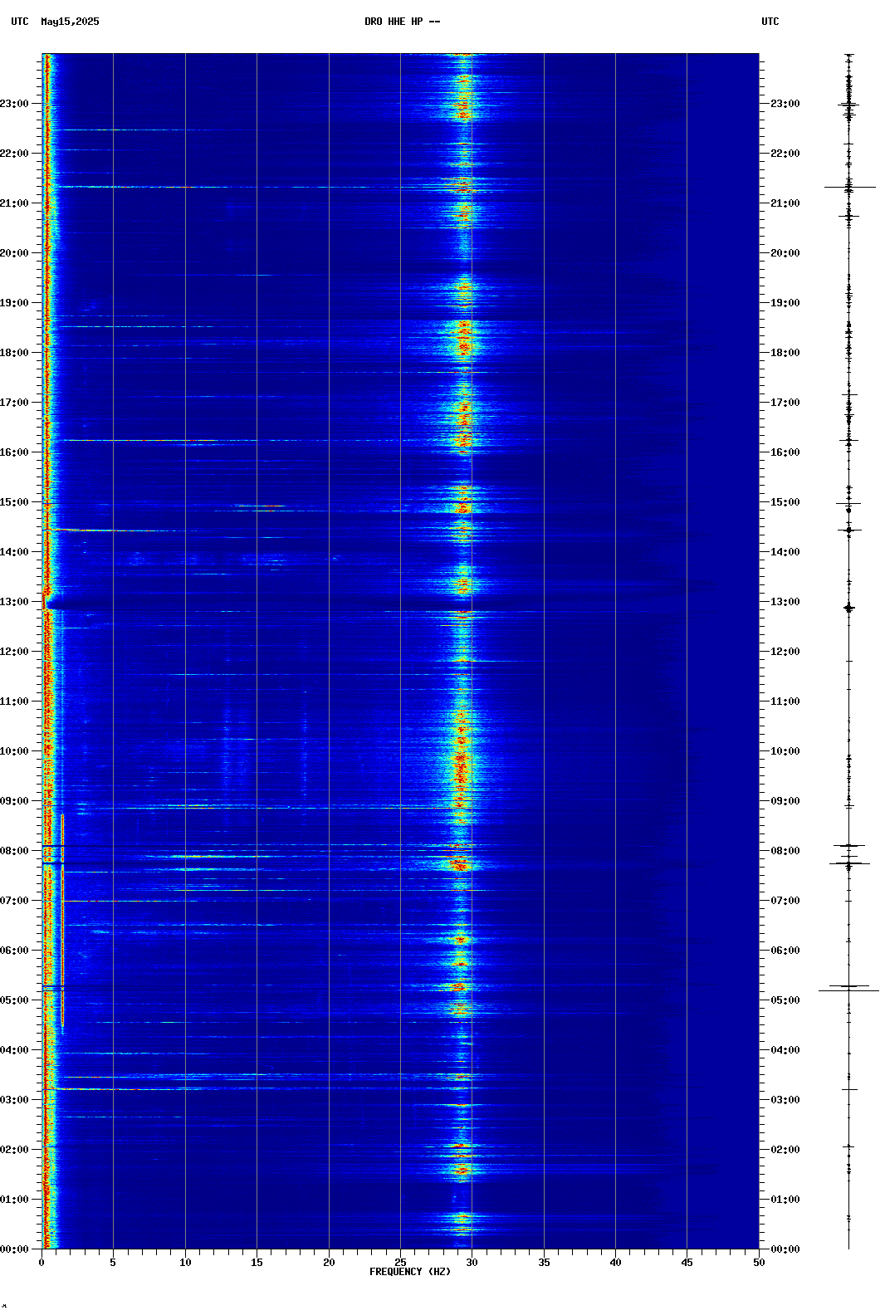Select 07:00 on the left time axis
Image resolution: width=885 pixels, height=1315 pixels.
click(14, 901)
